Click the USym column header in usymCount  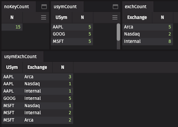61,17
